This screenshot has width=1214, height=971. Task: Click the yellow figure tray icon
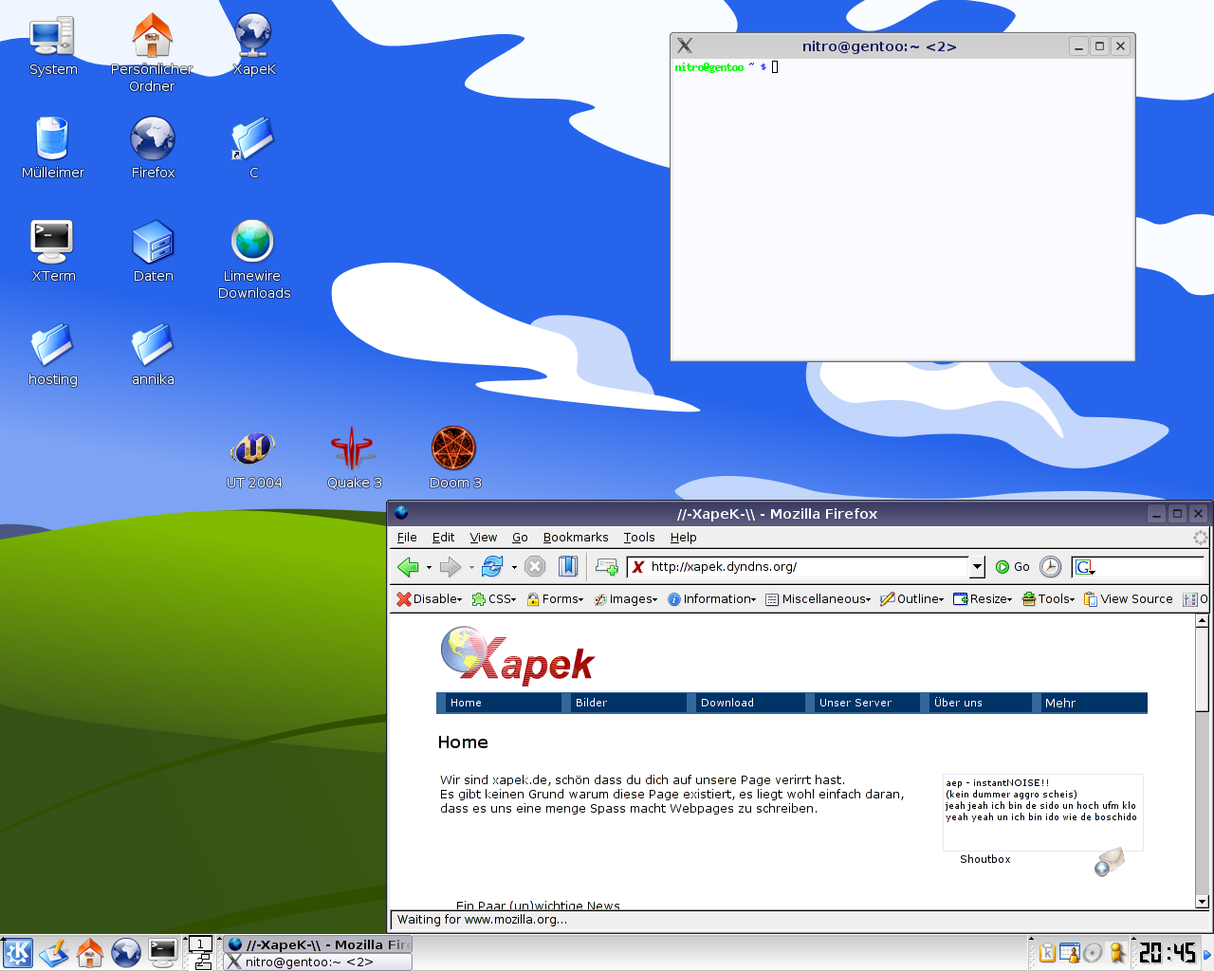(x=1117, y=952)
